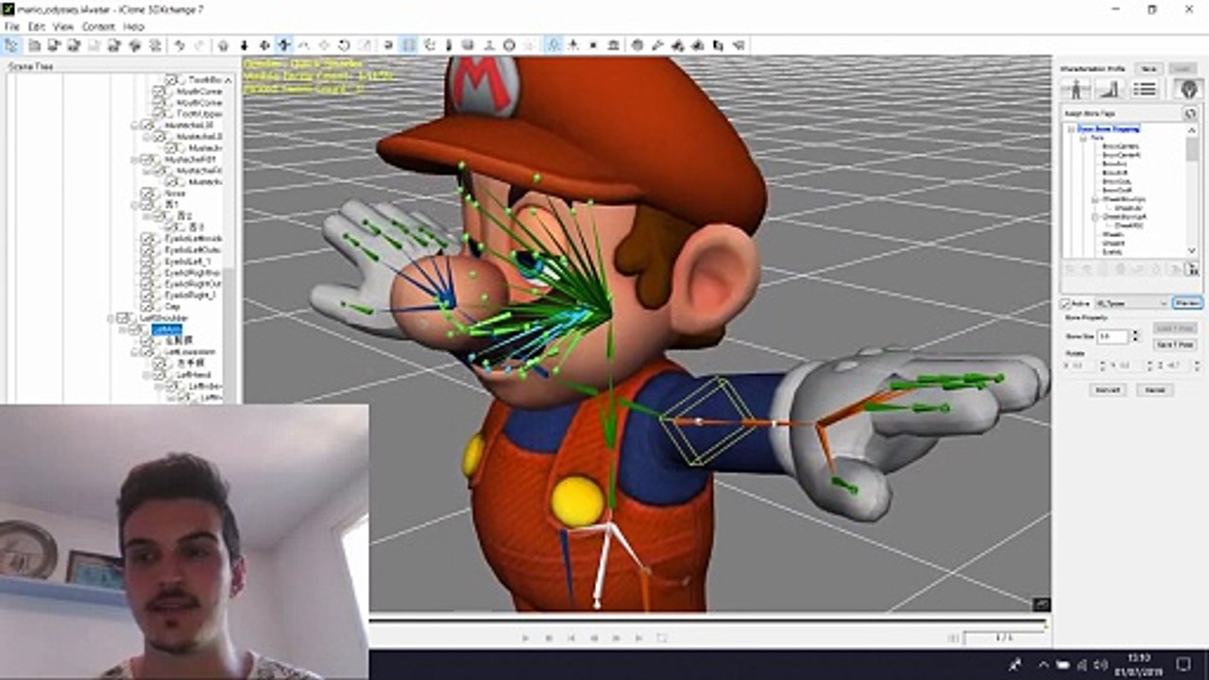Open the Edit menu
This screenshot has height=680, width=1209.
tap(36, 26)
